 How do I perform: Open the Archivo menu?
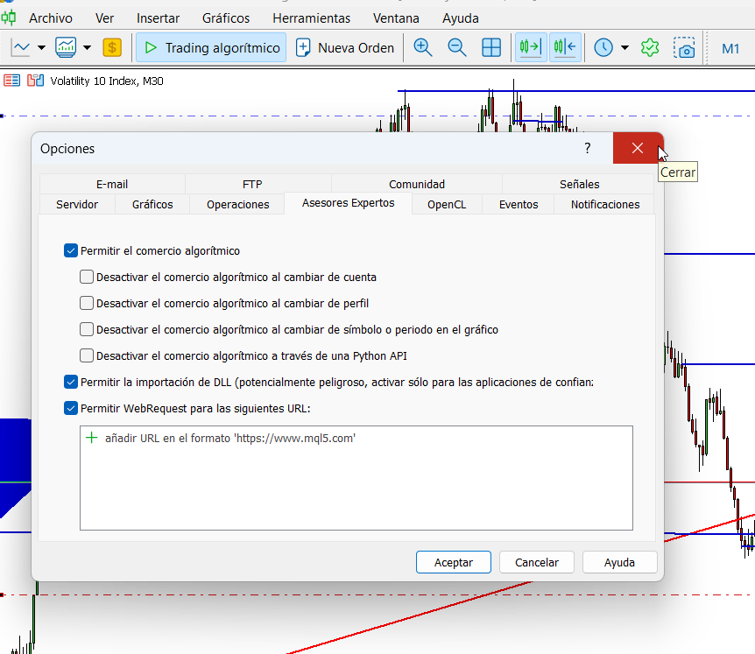[x=51, y=18]
